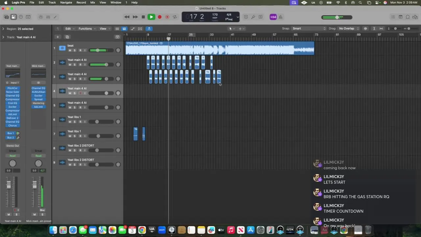The width and height of the screenshot is (421, 237).
Task: Show the Automation view button
Action: point(133,29)
